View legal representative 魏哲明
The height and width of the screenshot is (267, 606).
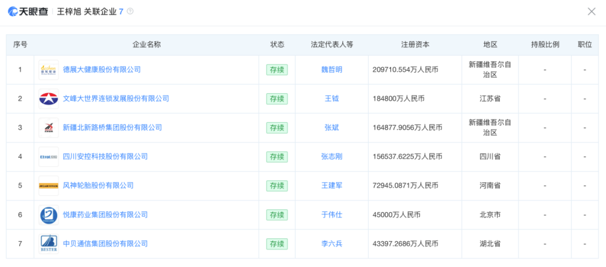tap(332, 70)
